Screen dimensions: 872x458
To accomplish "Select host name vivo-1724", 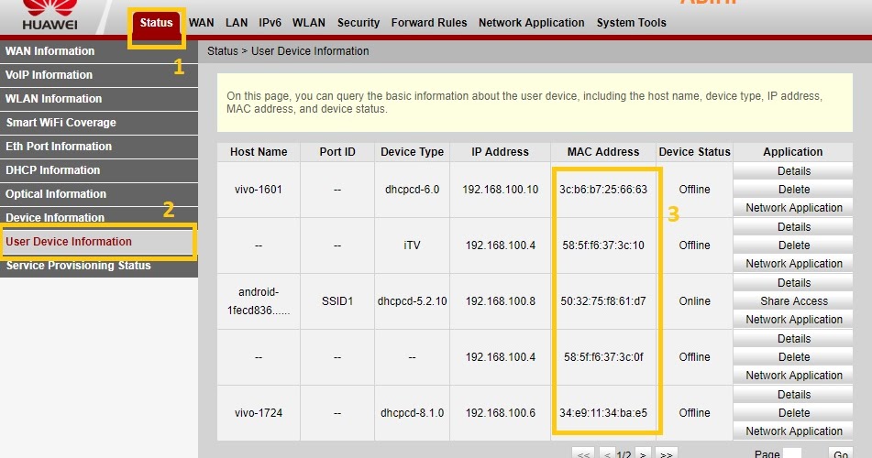I will pyautogui.click(x=258, y=413).
